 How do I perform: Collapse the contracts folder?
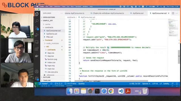click(49, 27)
